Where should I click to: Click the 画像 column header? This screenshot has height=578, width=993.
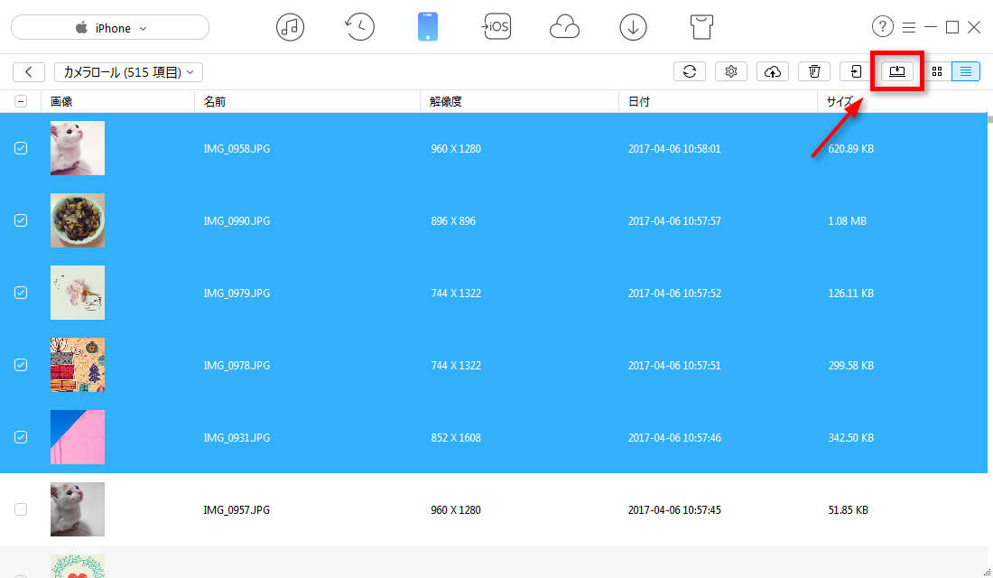(117, 101)
